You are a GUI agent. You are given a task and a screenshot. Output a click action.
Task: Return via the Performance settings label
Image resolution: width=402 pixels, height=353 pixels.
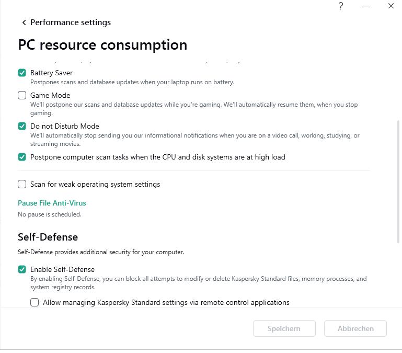pos(71,22)
